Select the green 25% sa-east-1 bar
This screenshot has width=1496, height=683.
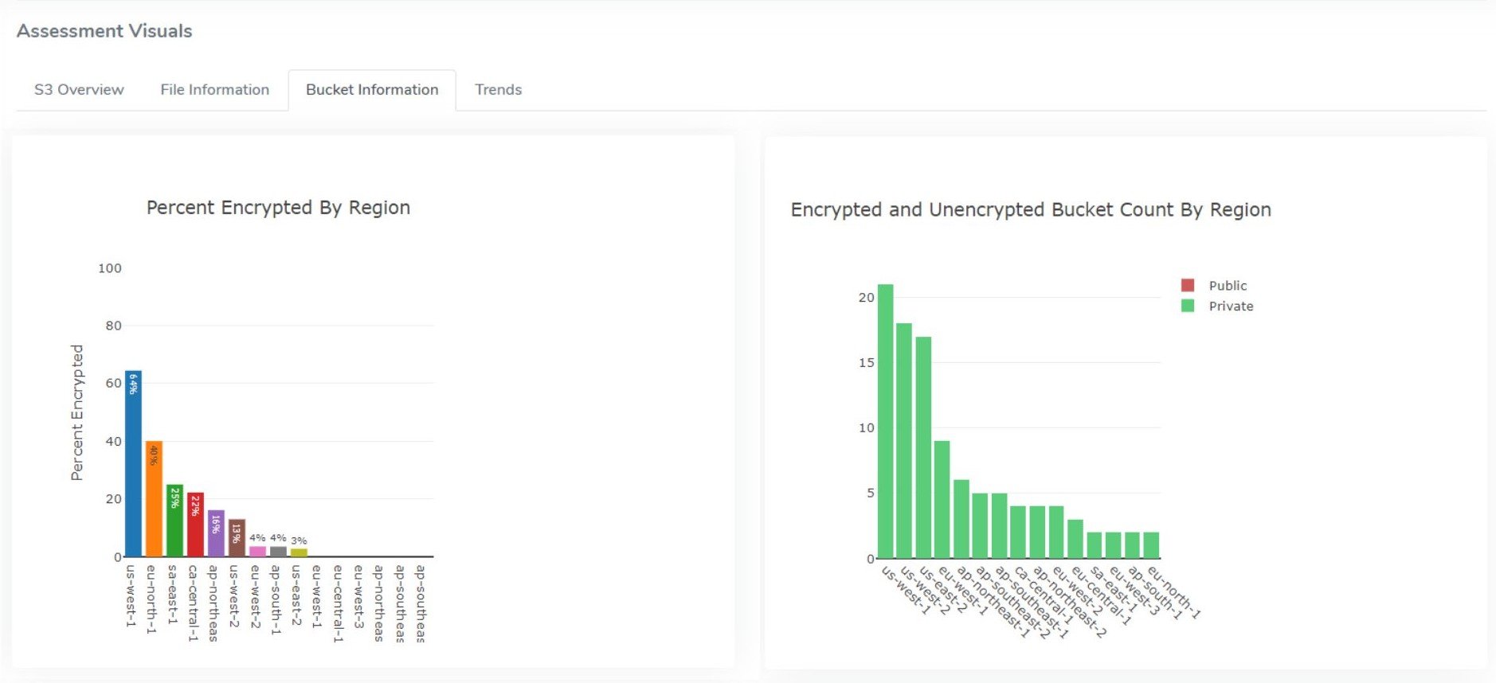(174, 521)
